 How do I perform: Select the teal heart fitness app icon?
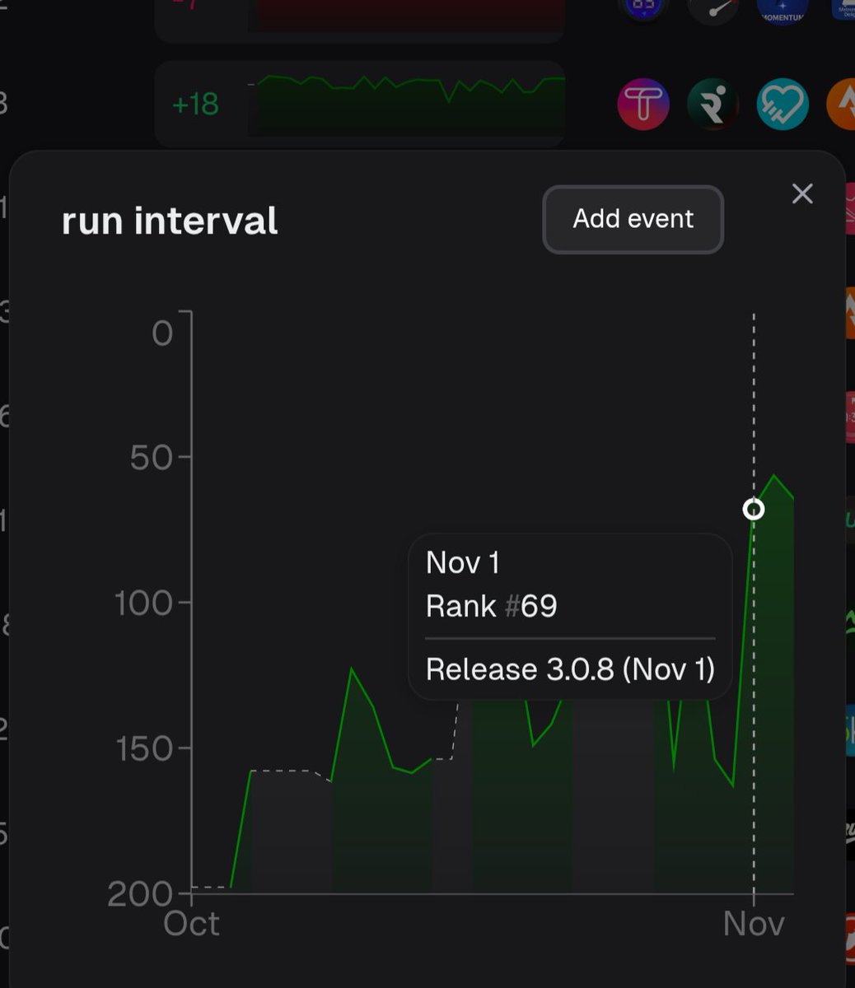coord(782,105)
